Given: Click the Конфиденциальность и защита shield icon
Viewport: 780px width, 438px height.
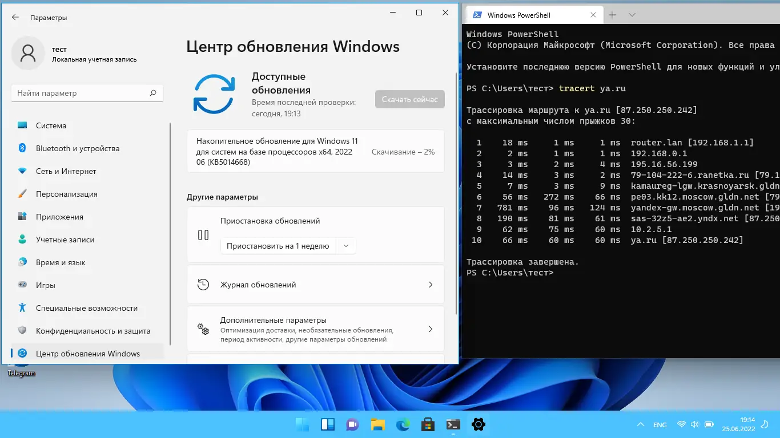Looking at the screenshot, I should (x=22, y=331).
